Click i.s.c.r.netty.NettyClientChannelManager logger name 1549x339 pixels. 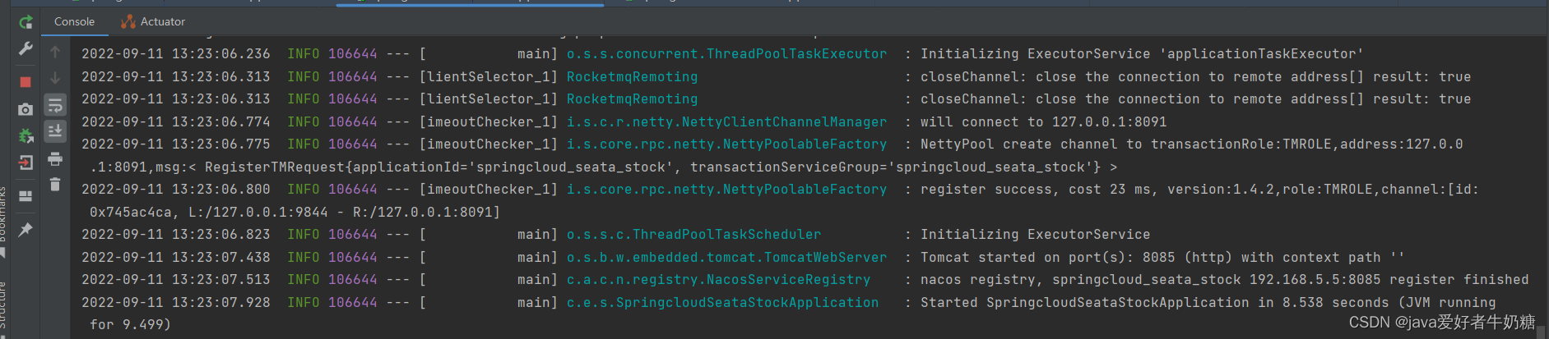pos(726,122)
